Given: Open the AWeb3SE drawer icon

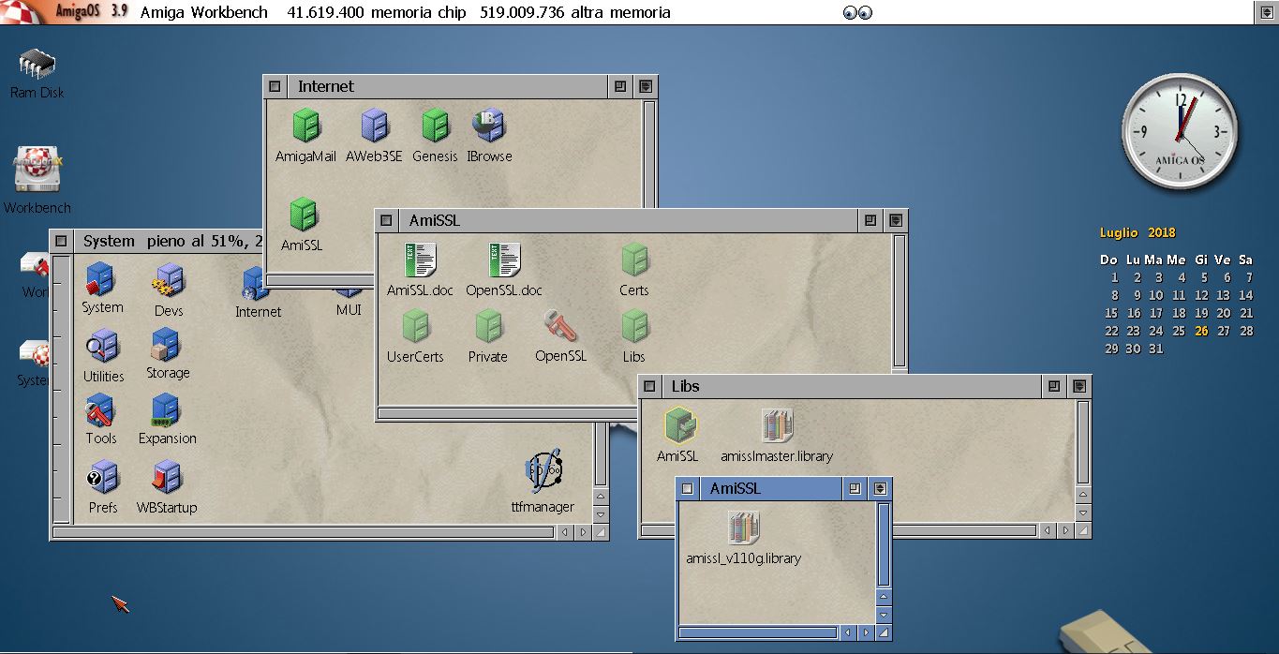Looking at the screenshot, I should tap(374, 126).
